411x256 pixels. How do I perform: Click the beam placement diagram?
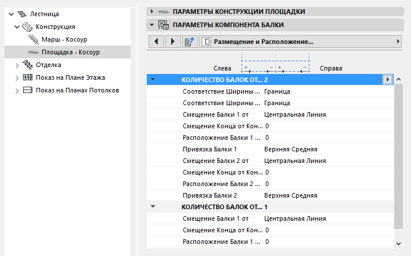tap(275, 63)
